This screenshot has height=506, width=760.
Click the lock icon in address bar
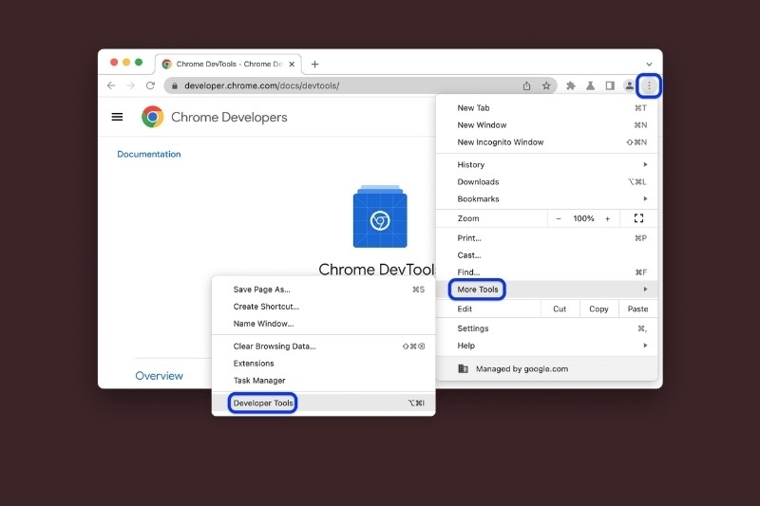[175, 85]
